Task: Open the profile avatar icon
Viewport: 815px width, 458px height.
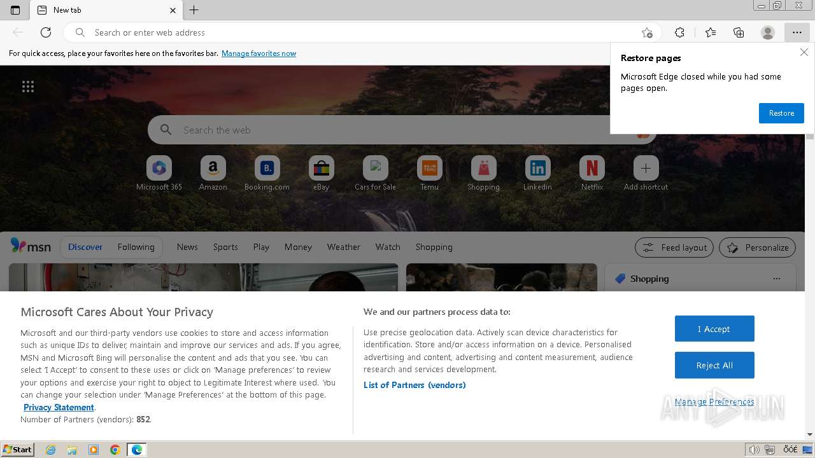Action: click(768, 32)
